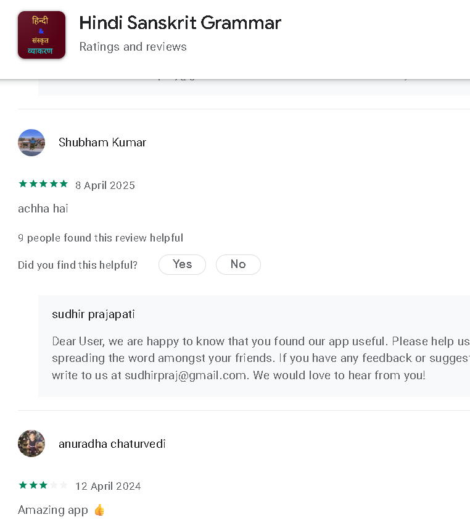Viewport: 470px width, 525px height.
Task: Click the Hindi Sanskrit Grammar app icon
Action: click(41, 35)
